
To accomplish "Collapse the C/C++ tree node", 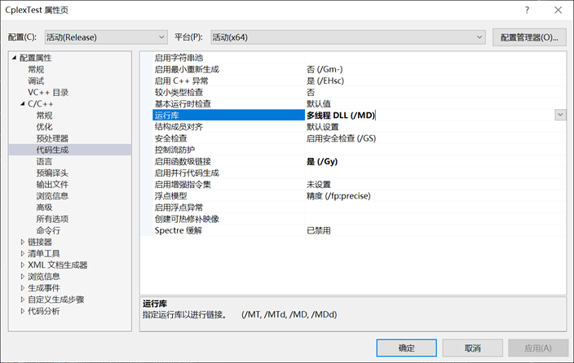I will pyautogui.click(x=23, y=104).
